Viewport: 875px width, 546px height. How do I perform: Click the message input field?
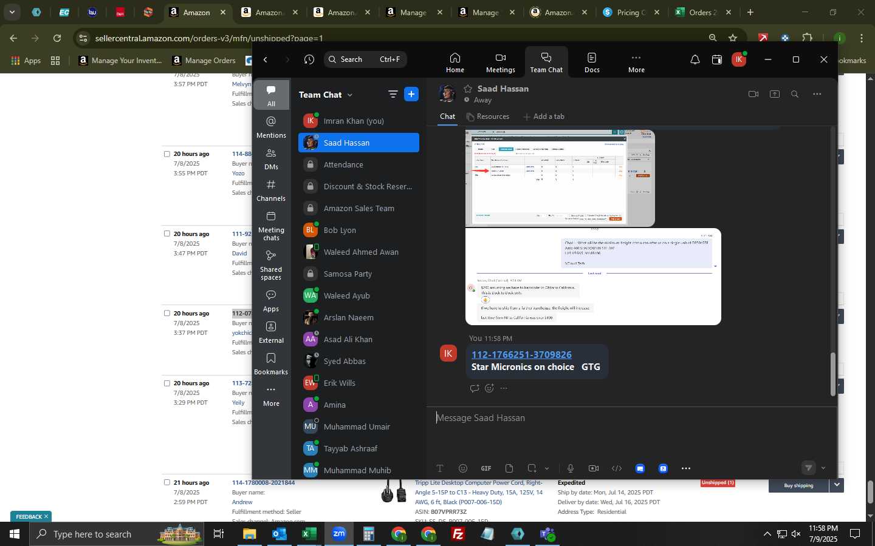(632, 418)
